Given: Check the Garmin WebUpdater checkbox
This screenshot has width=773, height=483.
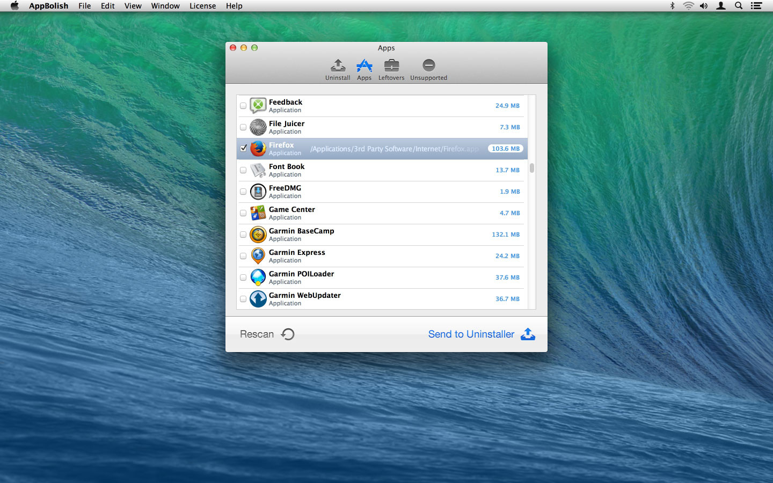Looking at the screenshot, I should (243, 299).
